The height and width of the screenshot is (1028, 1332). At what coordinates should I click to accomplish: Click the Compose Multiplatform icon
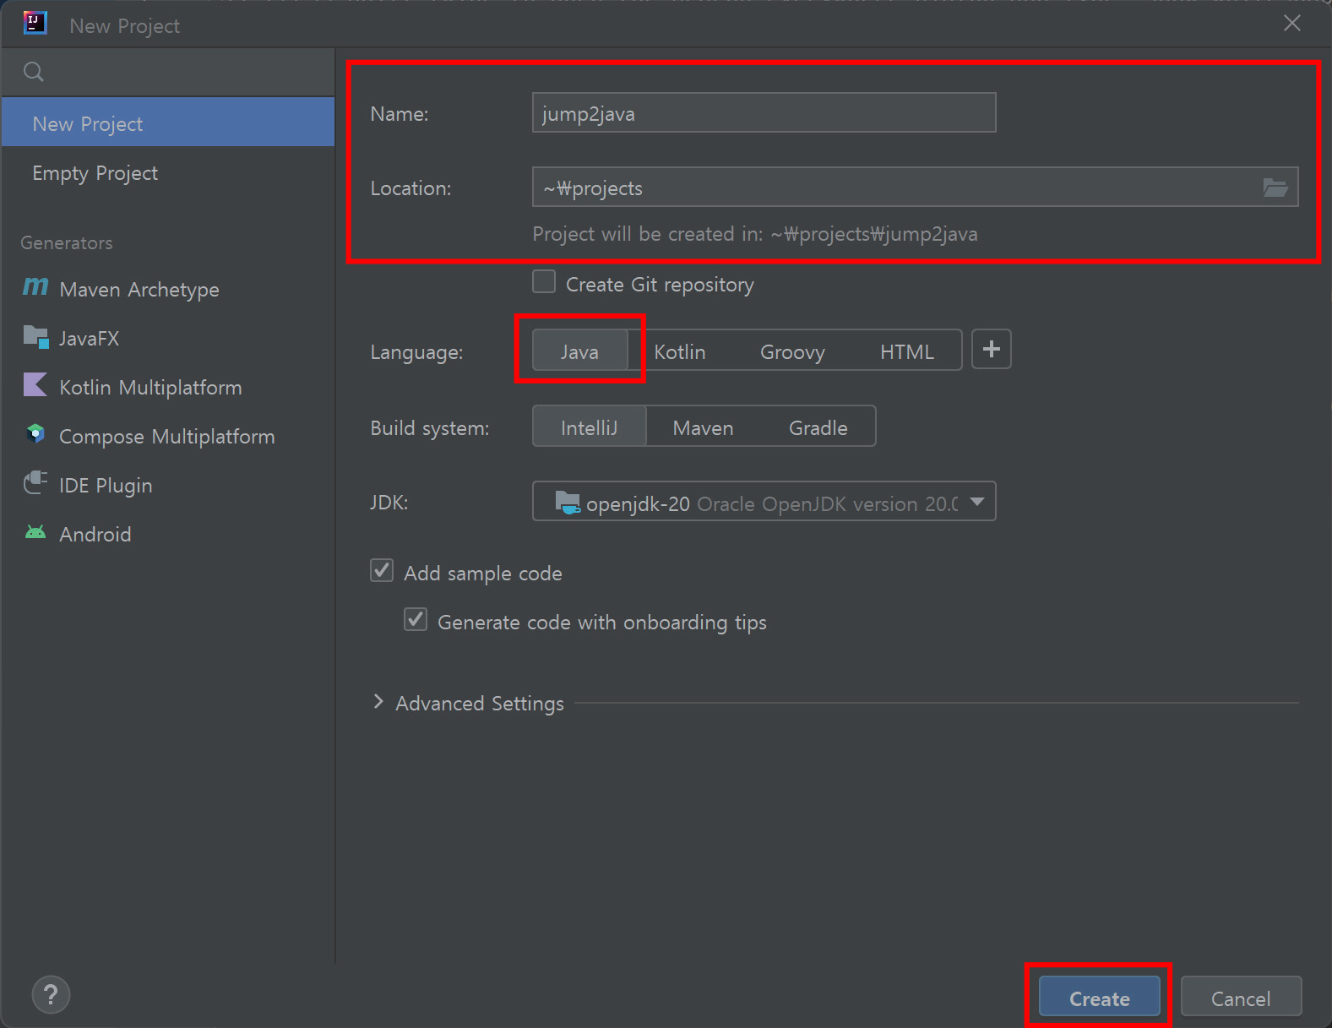coord(35,434)
